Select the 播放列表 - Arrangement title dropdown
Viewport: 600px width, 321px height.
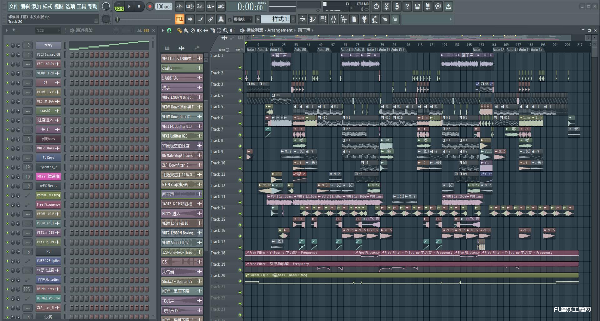click(x=269, y=30)
